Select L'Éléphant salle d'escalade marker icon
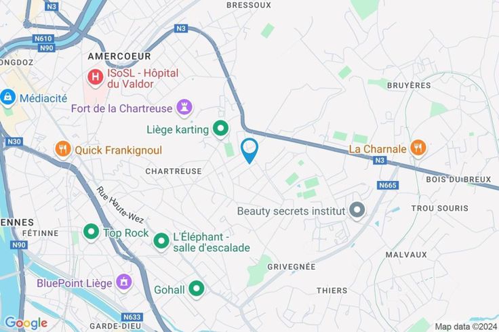The image size is (499, 332). [161, 242]
